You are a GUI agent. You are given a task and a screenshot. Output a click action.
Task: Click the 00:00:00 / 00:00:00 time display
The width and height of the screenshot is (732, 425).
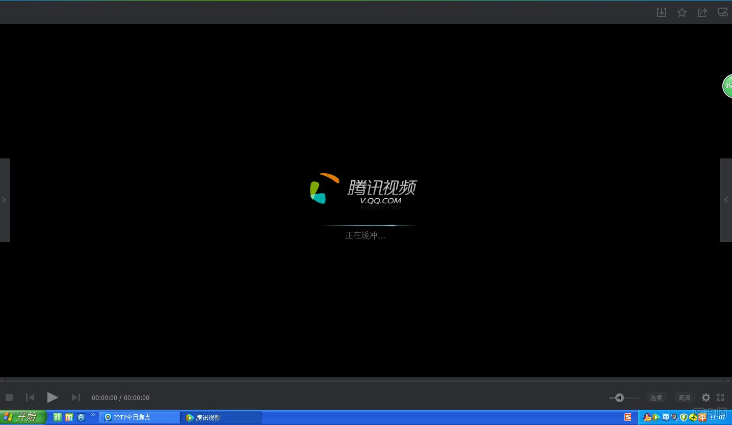[x=120, y=397]
